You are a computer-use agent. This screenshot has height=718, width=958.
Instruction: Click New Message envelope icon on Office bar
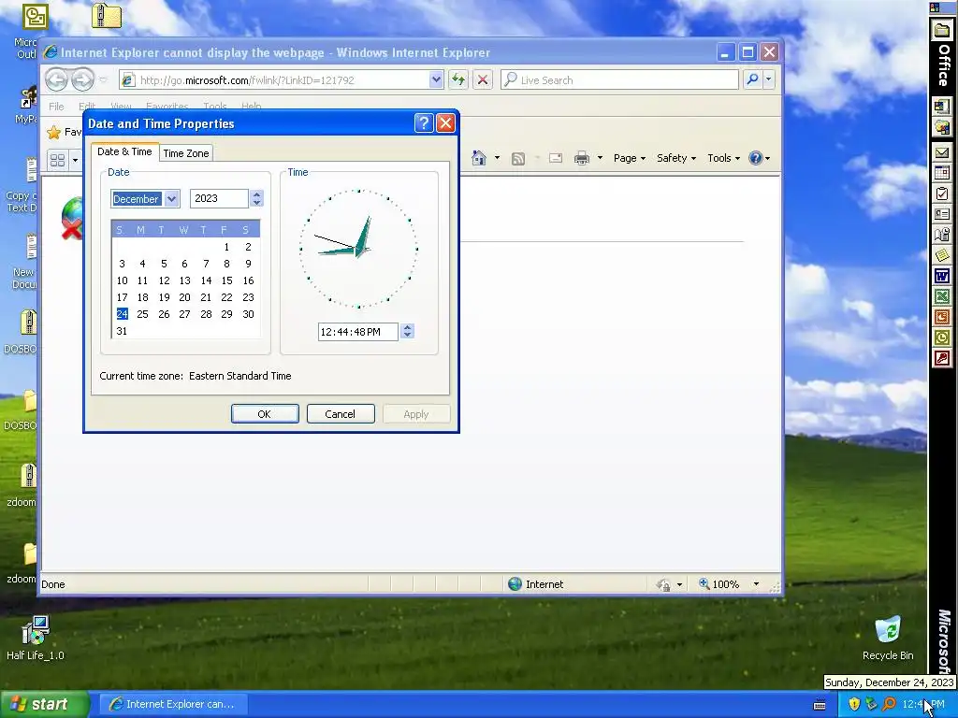pyautogui.click(x=942, y=152)
